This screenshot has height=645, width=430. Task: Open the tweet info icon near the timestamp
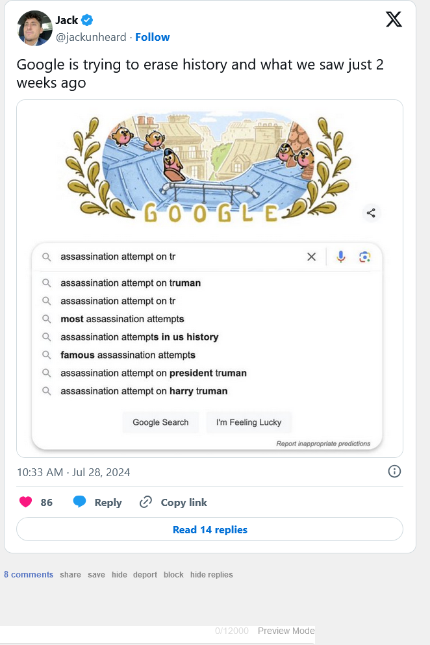(x=394, y=471)
